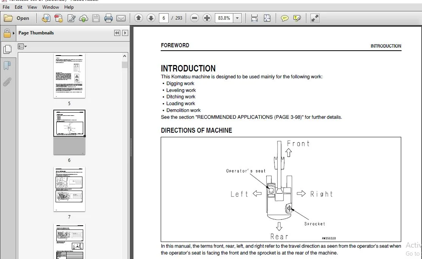The image size is (422, 259).
Task: Click the 'Demolition work' bullet text
Action: [x=183, y=110]
